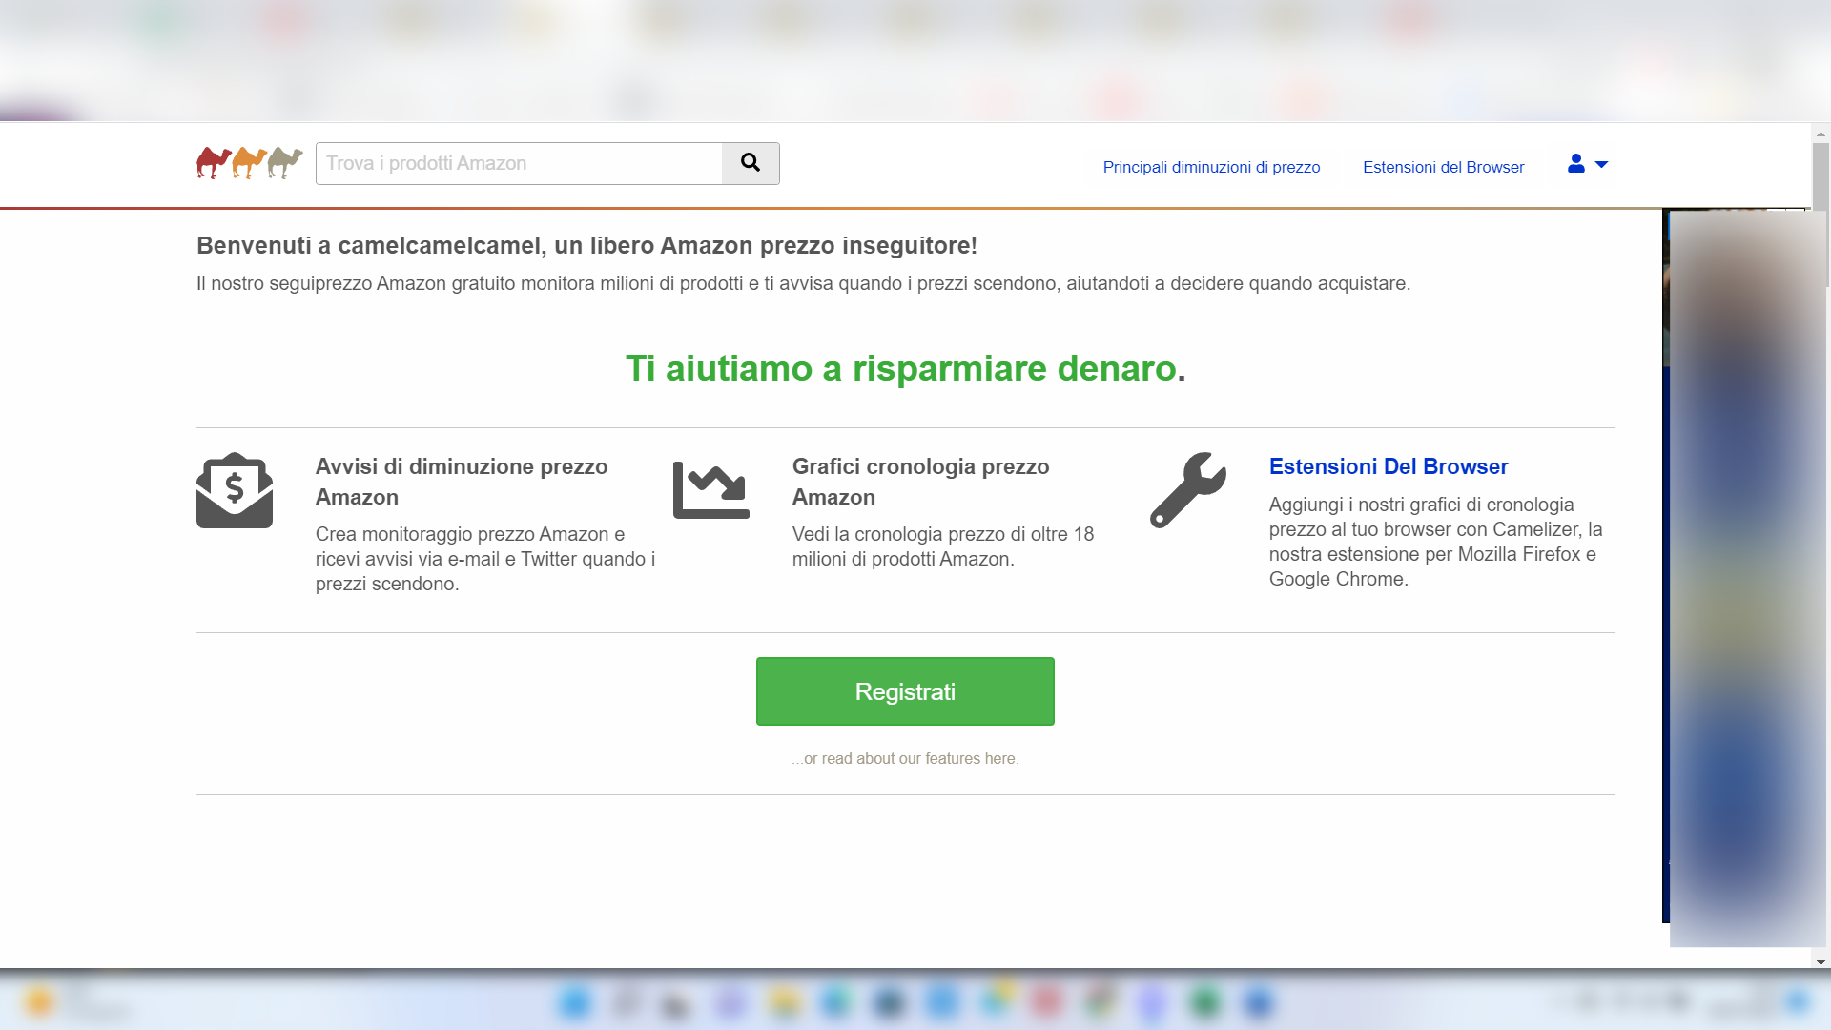Focus the 'Trova i prodotti Amazon' search field
The image size is (1831, 1030).
click(519, 163)
